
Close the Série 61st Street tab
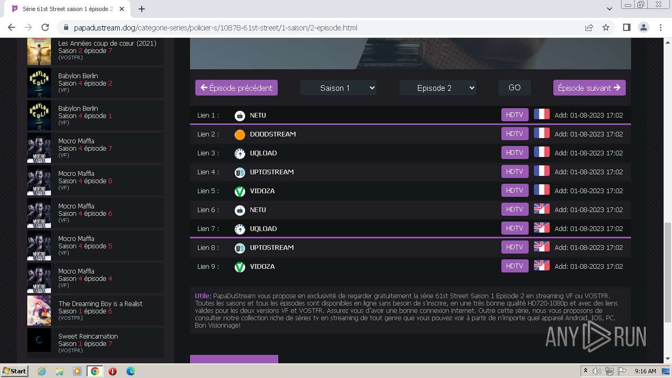[x=121, y=9]
